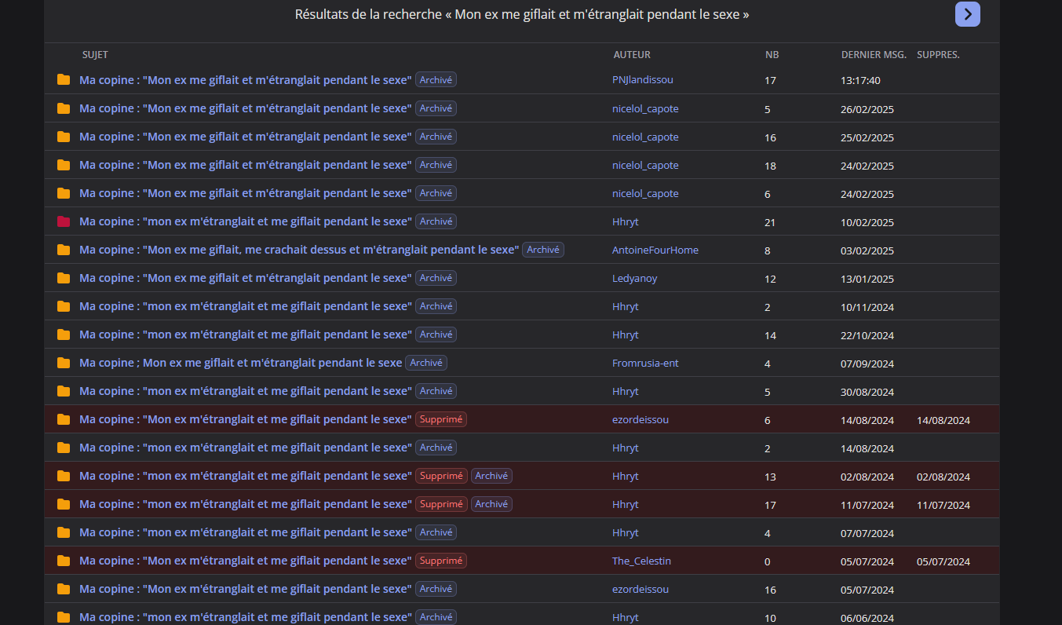Open author profile AntoineFourHome
The width and height of the screenshot is (1062, 625).
tap(655, 250)
